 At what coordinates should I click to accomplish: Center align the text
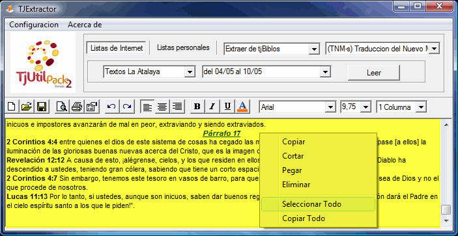coord(162,107)
